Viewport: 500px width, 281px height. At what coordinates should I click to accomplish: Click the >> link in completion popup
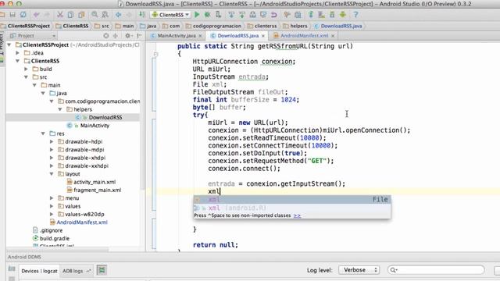point(297,215)
